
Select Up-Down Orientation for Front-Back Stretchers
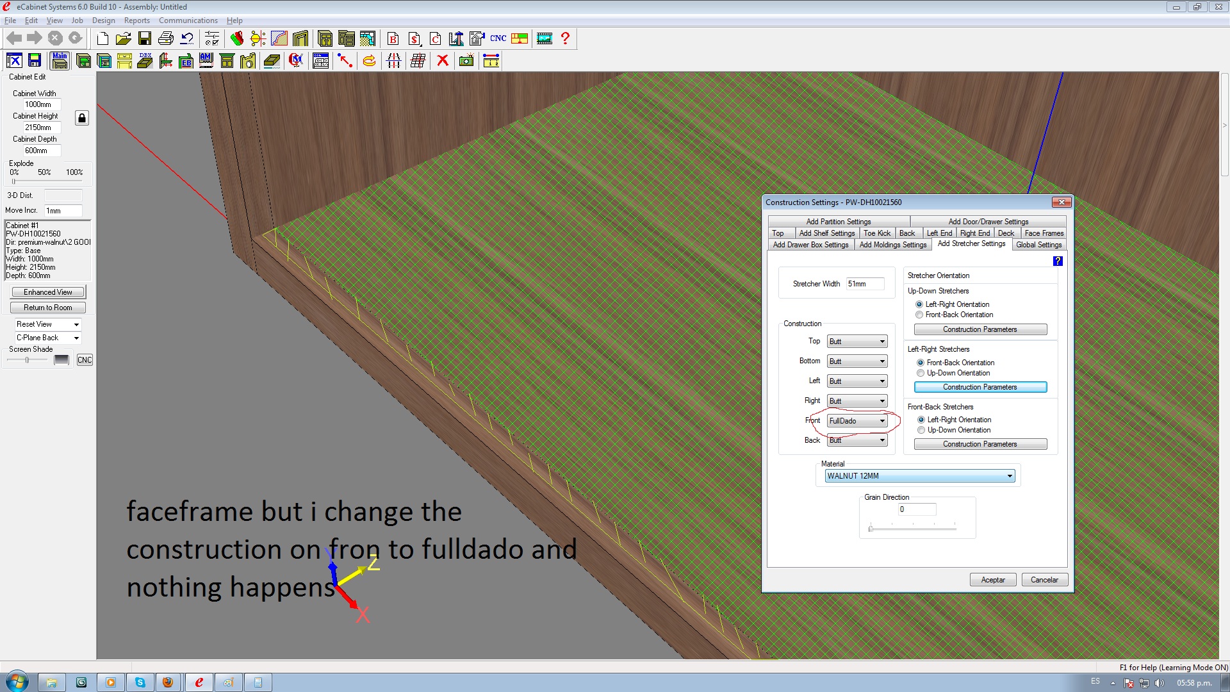pyautogui.click(x=921, y=431)
